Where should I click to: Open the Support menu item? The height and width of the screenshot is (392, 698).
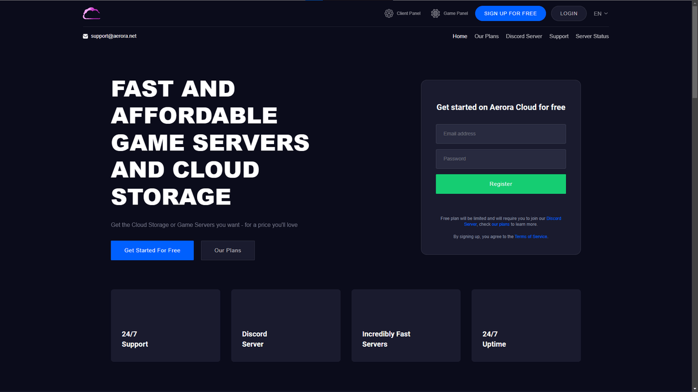click(x=559, y=36)
